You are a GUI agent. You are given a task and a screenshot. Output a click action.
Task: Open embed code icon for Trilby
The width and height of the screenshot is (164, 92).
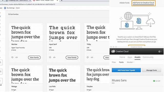point(92,57)
